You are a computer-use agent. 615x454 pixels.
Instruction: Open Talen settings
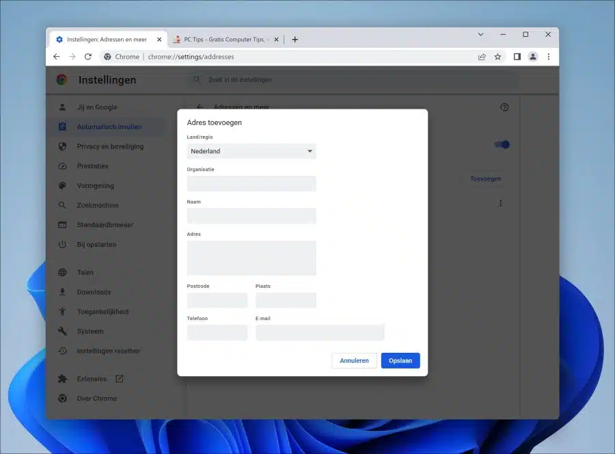pos(85,272)
